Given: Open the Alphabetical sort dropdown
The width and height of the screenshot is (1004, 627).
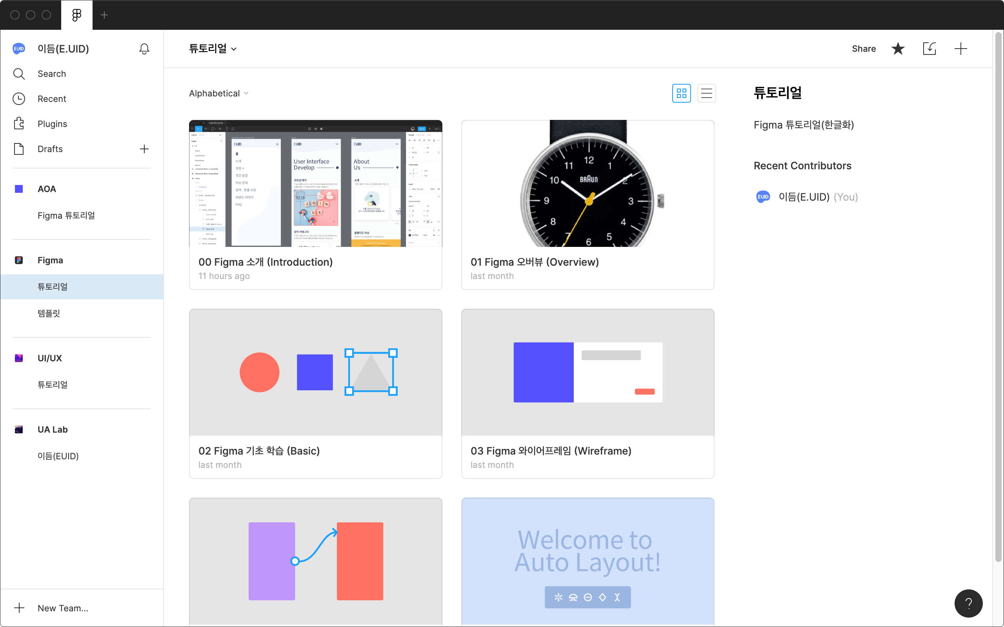Looking at the screenshot, I should (218, 93).
